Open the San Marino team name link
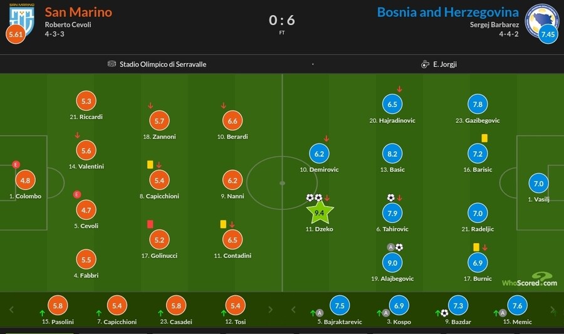The height and width of the screenshot is (334, 564). pos(78,12)
